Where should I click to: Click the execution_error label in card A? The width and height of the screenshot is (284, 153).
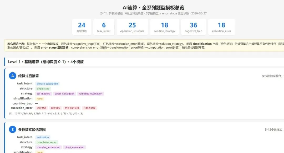click(22, 108)
